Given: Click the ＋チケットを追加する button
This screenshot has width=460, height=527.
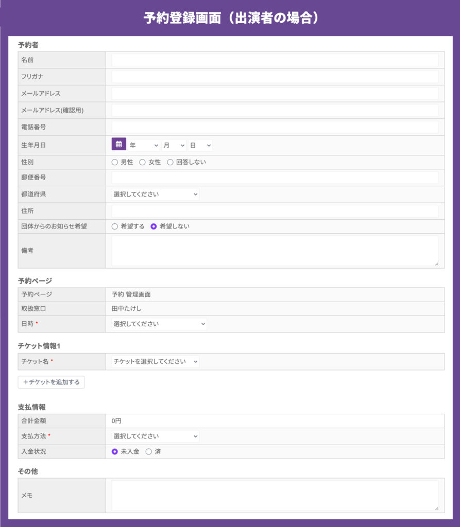Looking at the screenshot, I should click(x=51, y=382).
